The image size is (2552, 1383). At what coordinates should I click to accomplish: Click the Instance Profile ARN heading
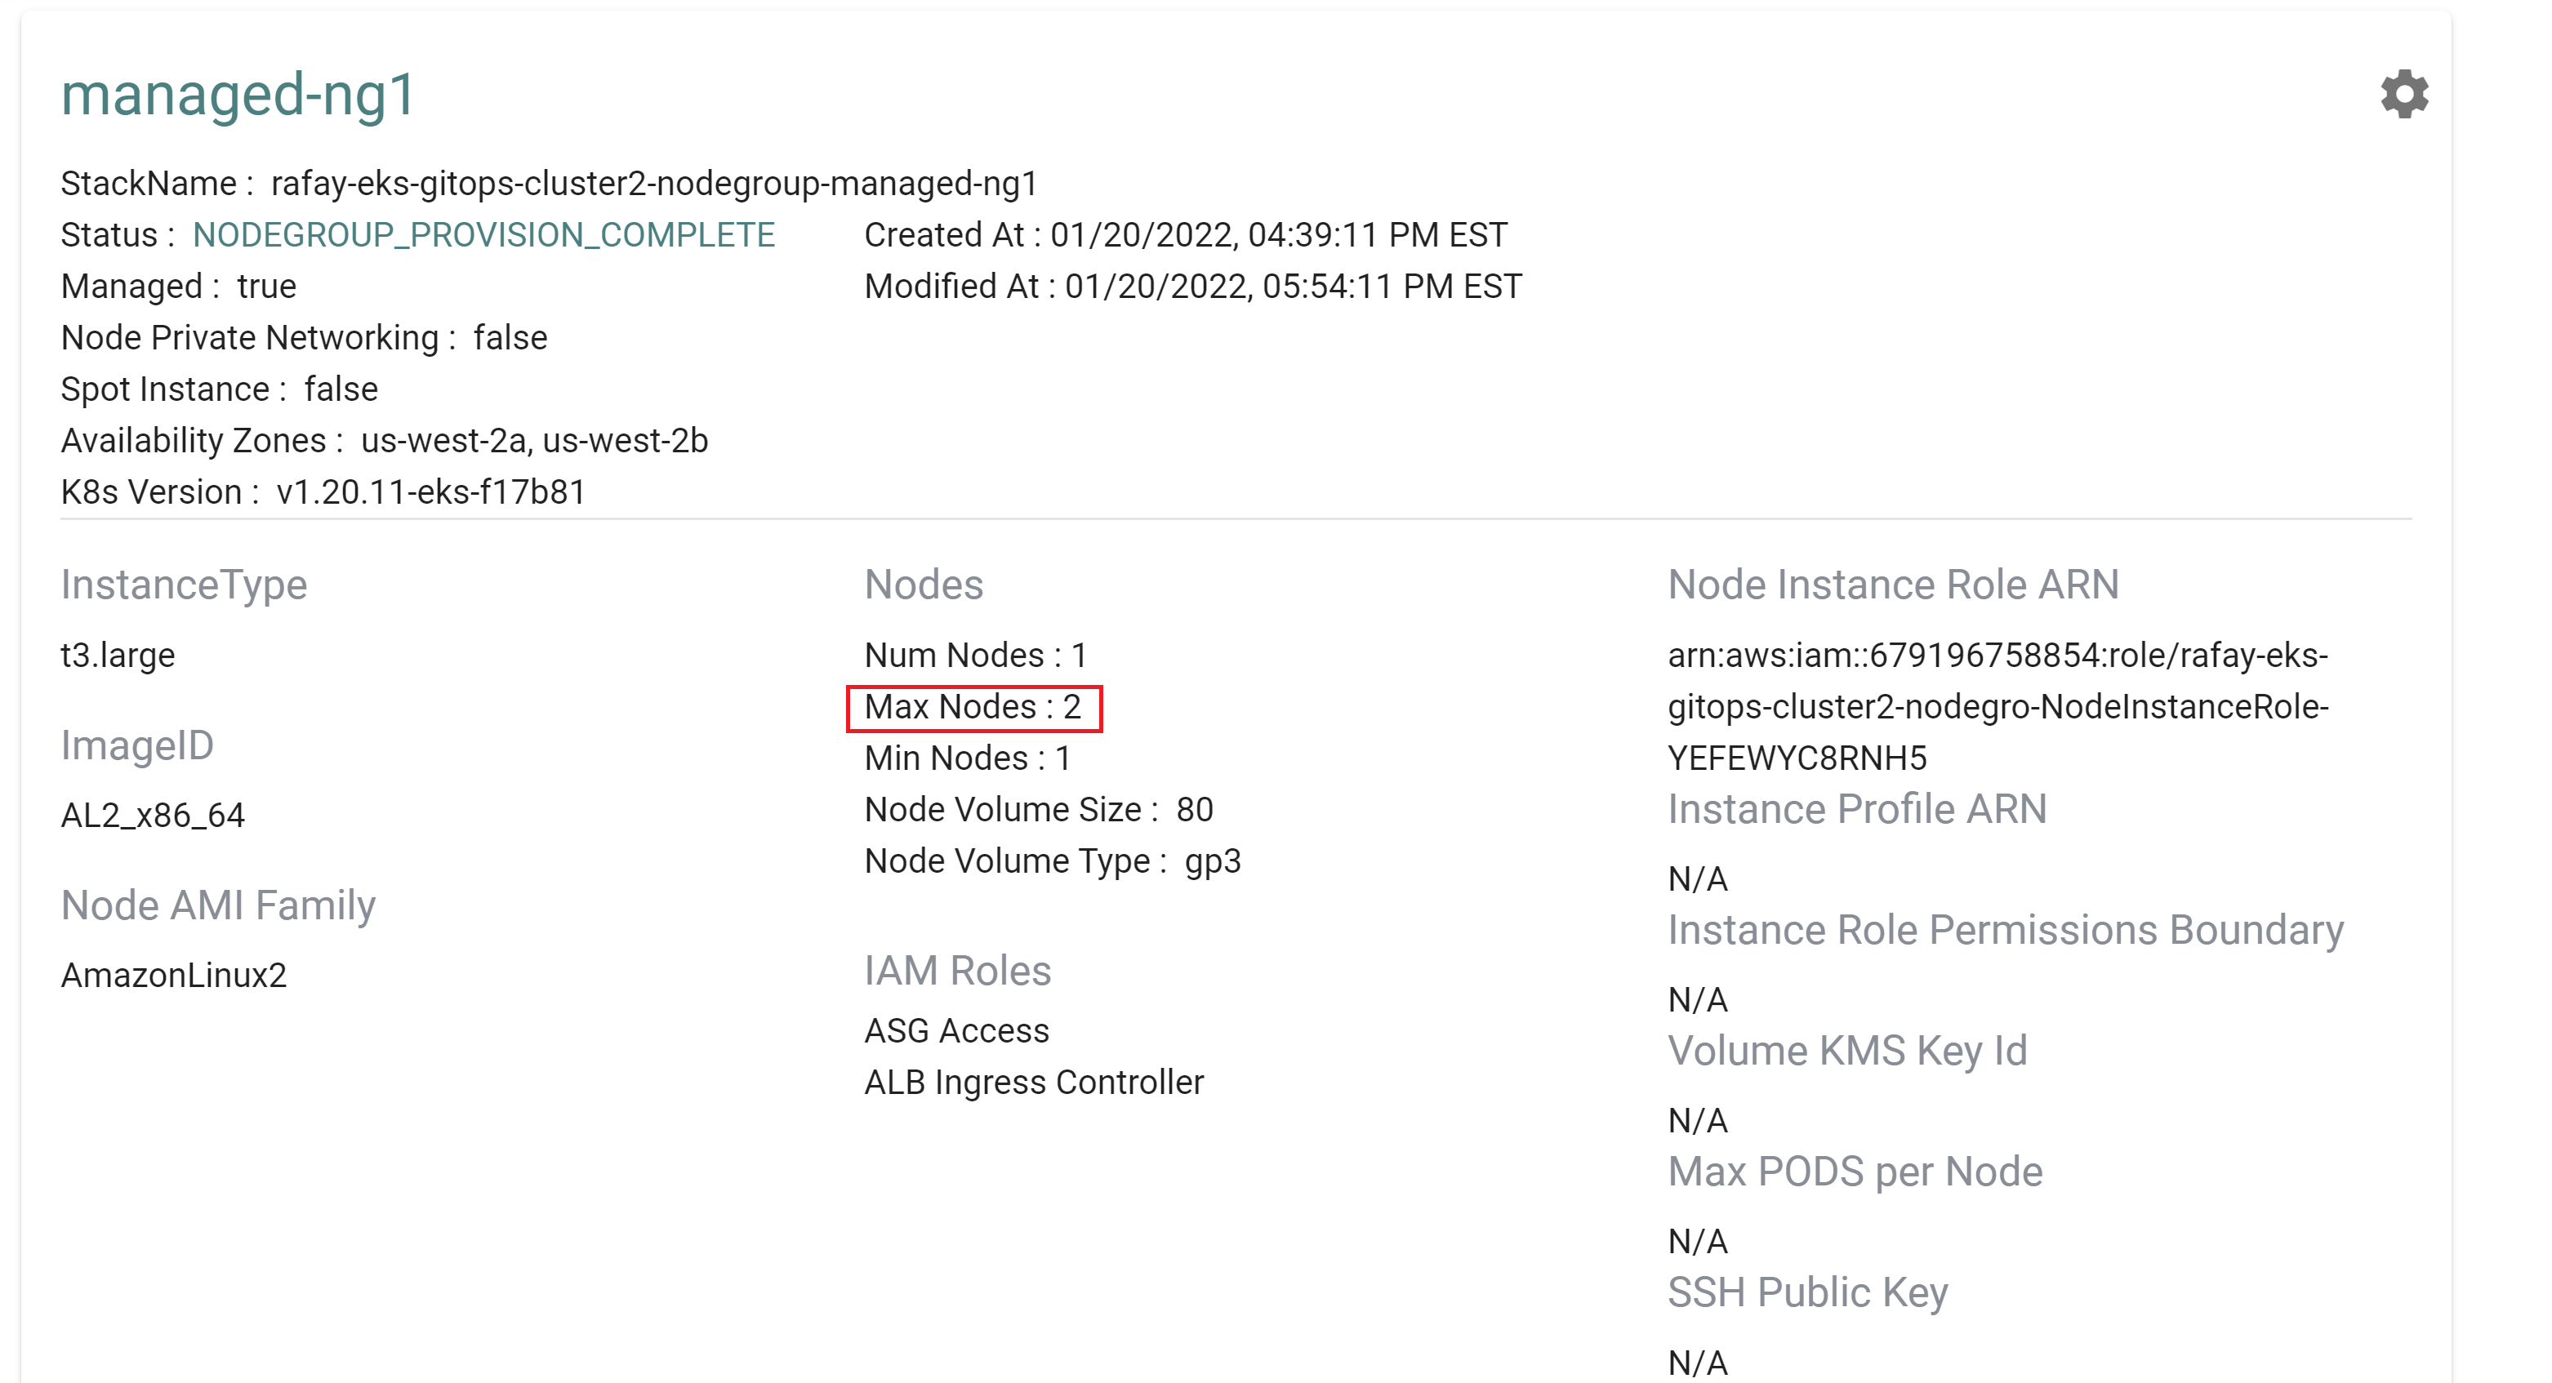point(1856,809)
